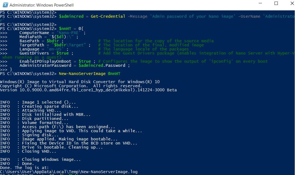The image size is (295, 175).
Task: Click the @nnHT splat argument
Action: tap(114, 74)
